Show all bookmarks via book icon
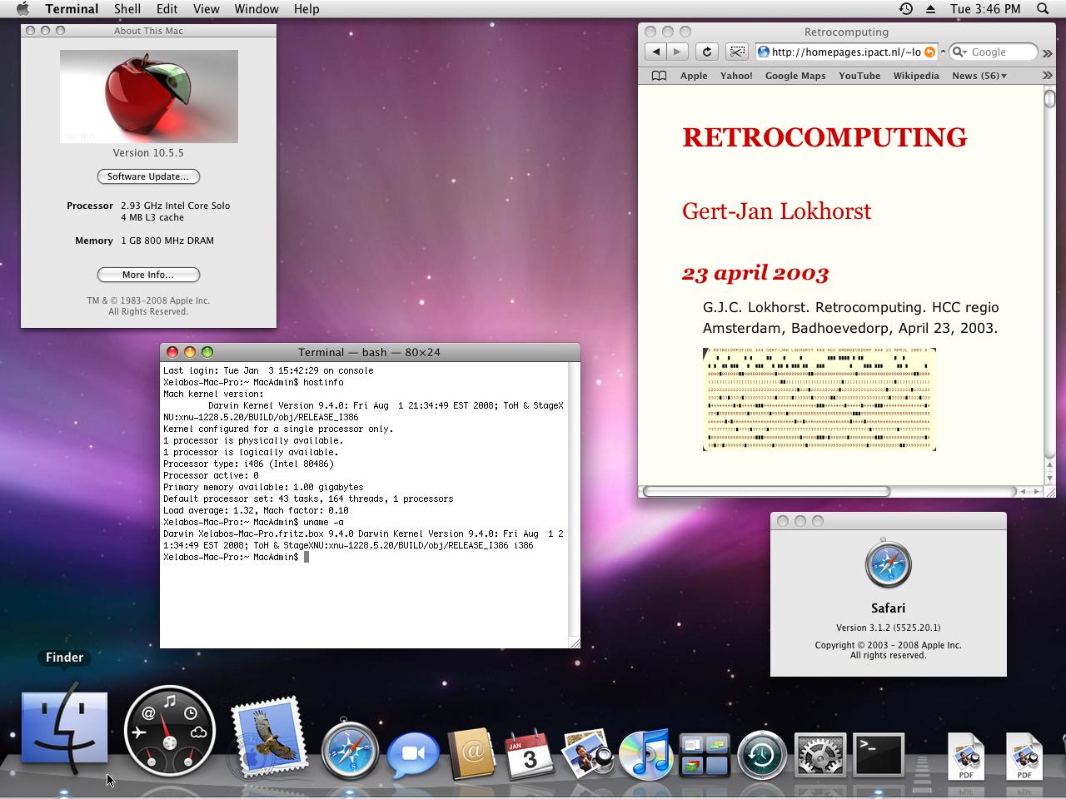The width and height of the screenshot is (1066, 799). pyautogui.click(x=659, y=76)
